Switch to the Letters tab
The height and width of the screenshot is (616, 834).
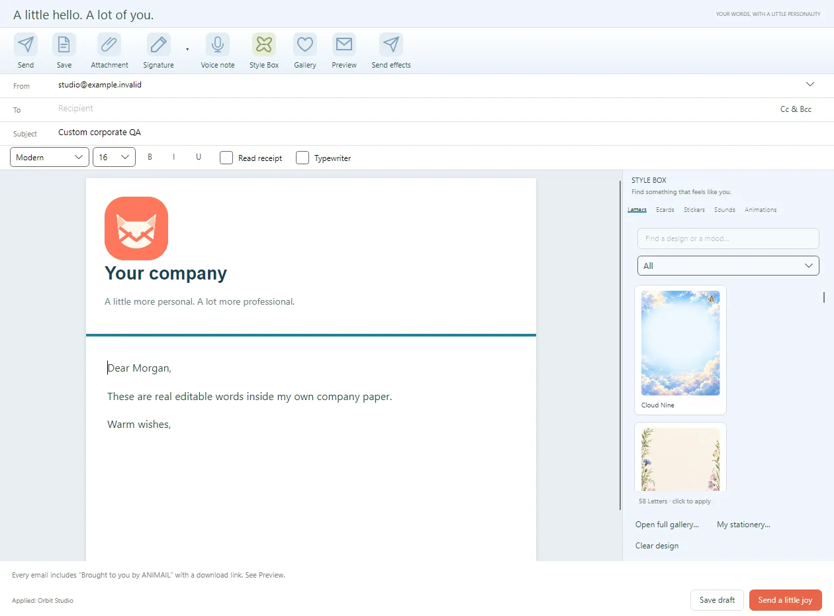pyautogui.click(x=637, y=210)
